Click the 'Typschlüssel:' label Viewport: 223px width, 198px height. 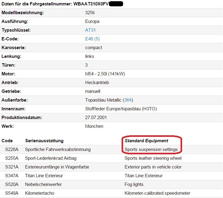16,30
